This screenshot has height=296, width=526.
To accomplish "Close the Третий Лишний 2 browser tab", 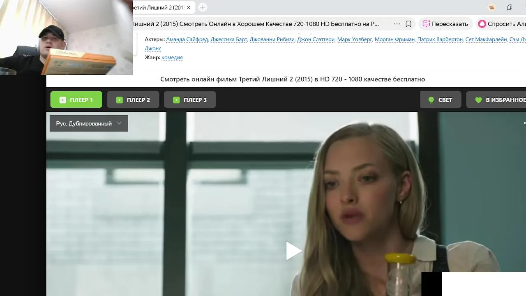I will click(x=189, y=7).
